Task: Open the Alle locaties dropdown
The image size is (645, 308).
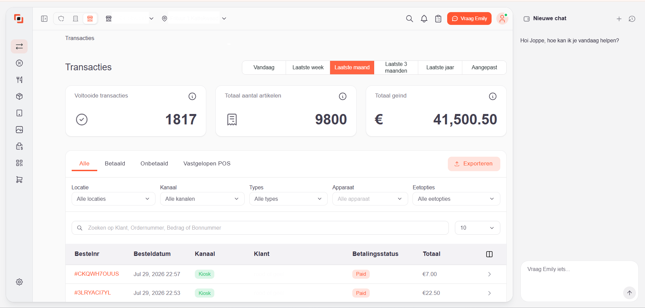Action: pyautogui.click(x=113, y=199)
